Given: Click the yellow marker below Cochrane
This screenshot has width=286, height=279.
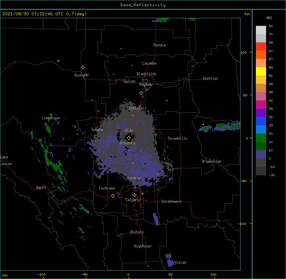Looking at the screenshot, I should tap(113, 195).
